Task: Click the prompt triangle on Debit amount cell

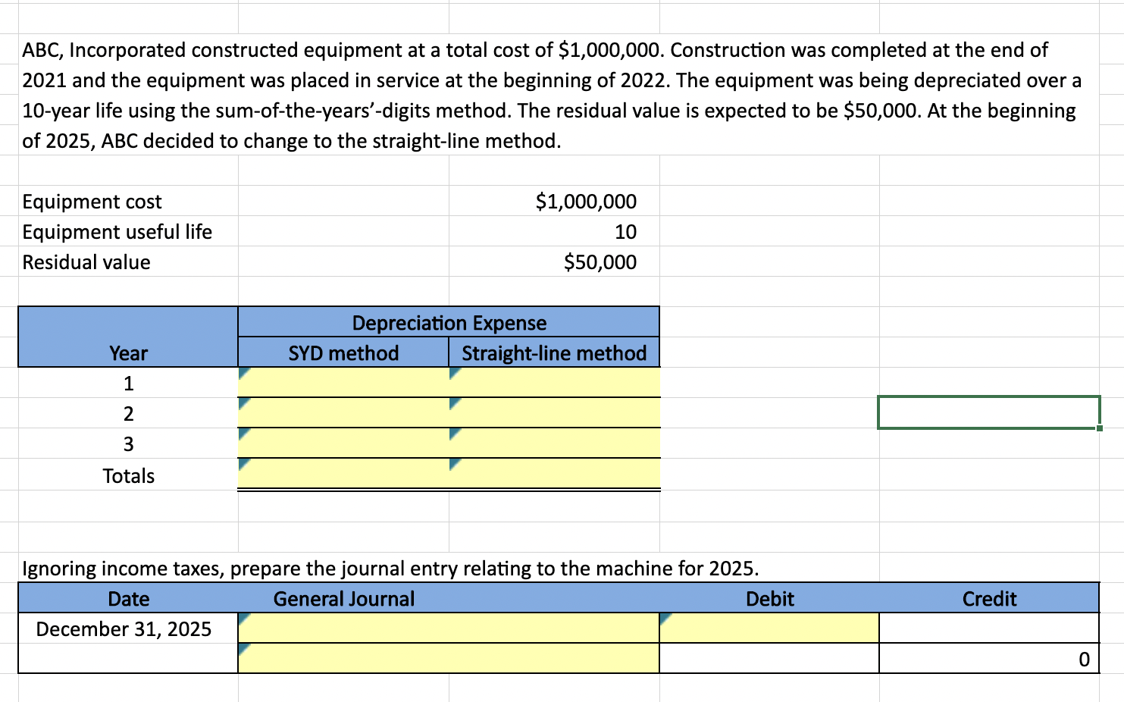Action: (665, 616)
